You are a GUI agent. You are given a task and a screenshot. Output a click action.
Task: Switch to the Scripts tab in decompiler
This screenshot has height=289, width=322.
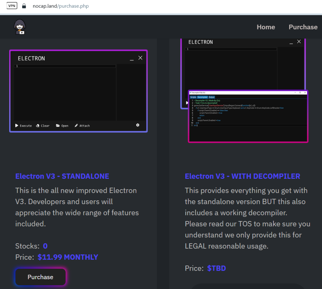[193, 97]
